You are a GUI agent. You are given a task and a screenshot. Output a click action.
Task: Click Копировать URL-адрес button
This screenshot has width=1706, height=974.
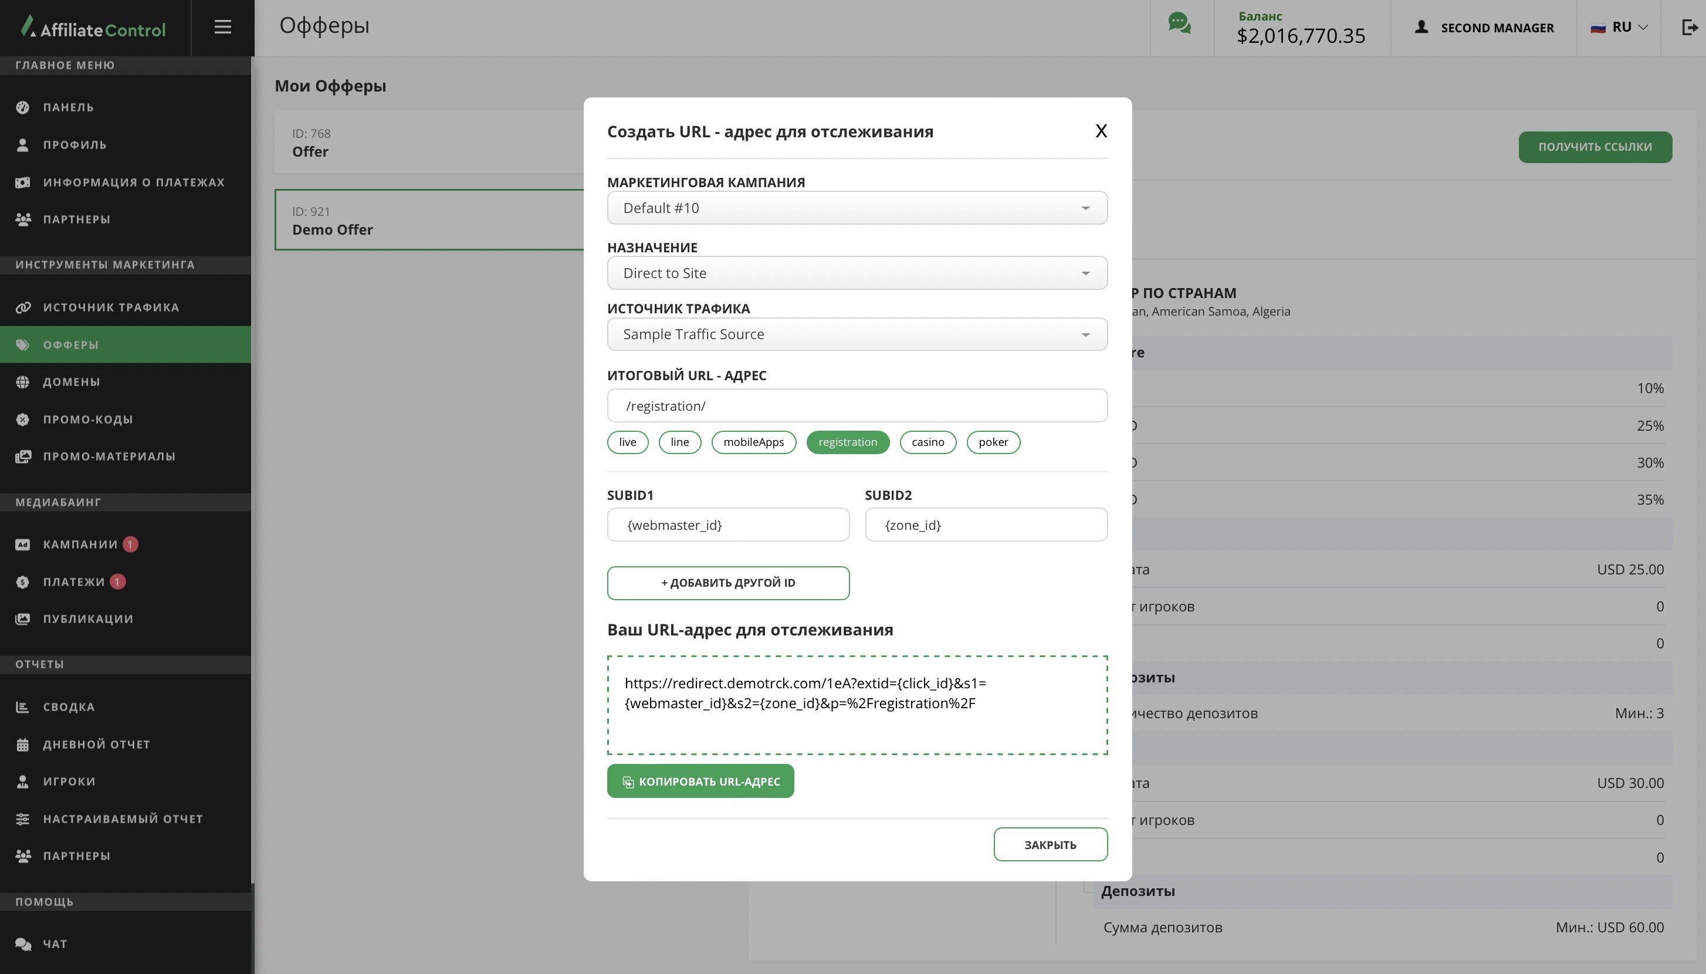click(700, 782)
